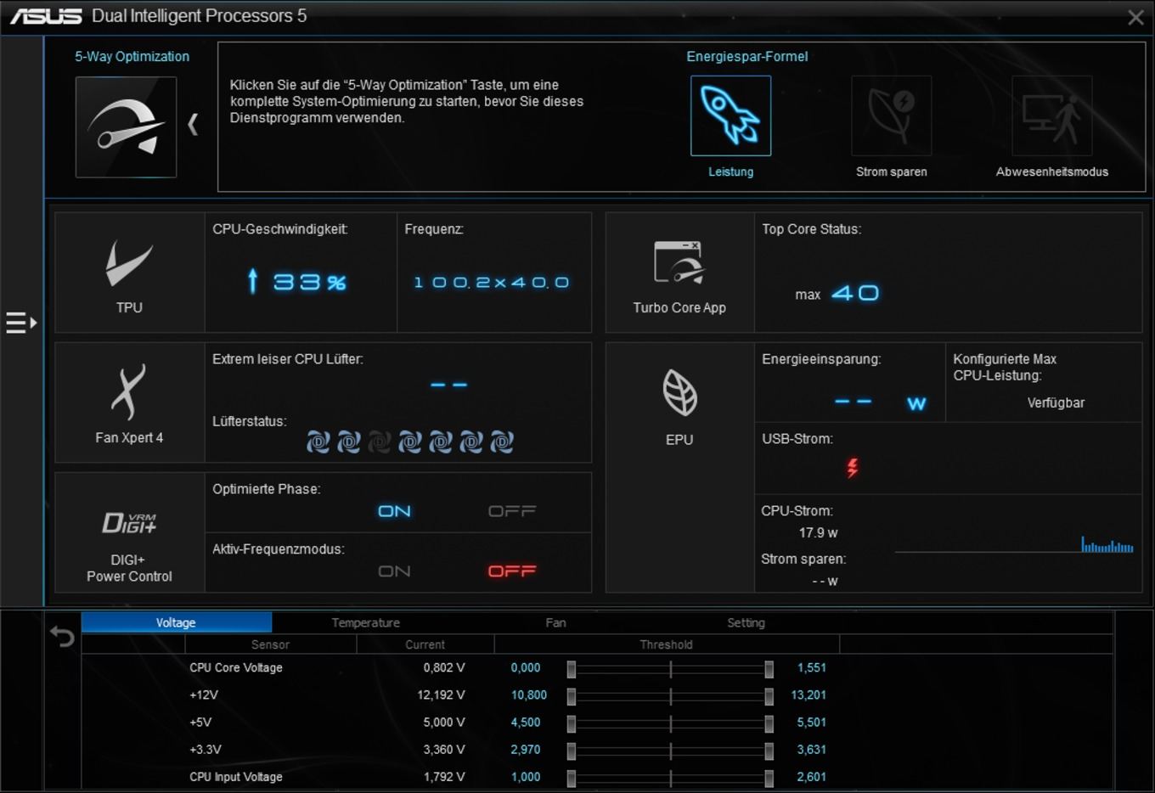Viewport: 1155px width, 793px height.
Task: Click the Sensor column header
Action: (270, 644)
